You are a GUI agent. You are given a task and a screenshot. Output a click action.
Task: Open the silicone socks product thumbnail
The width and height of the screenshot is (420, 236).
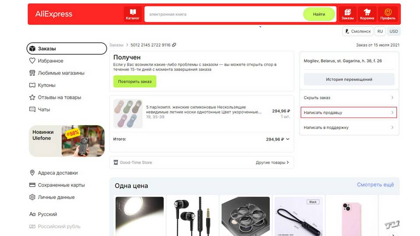coord(128,114)
